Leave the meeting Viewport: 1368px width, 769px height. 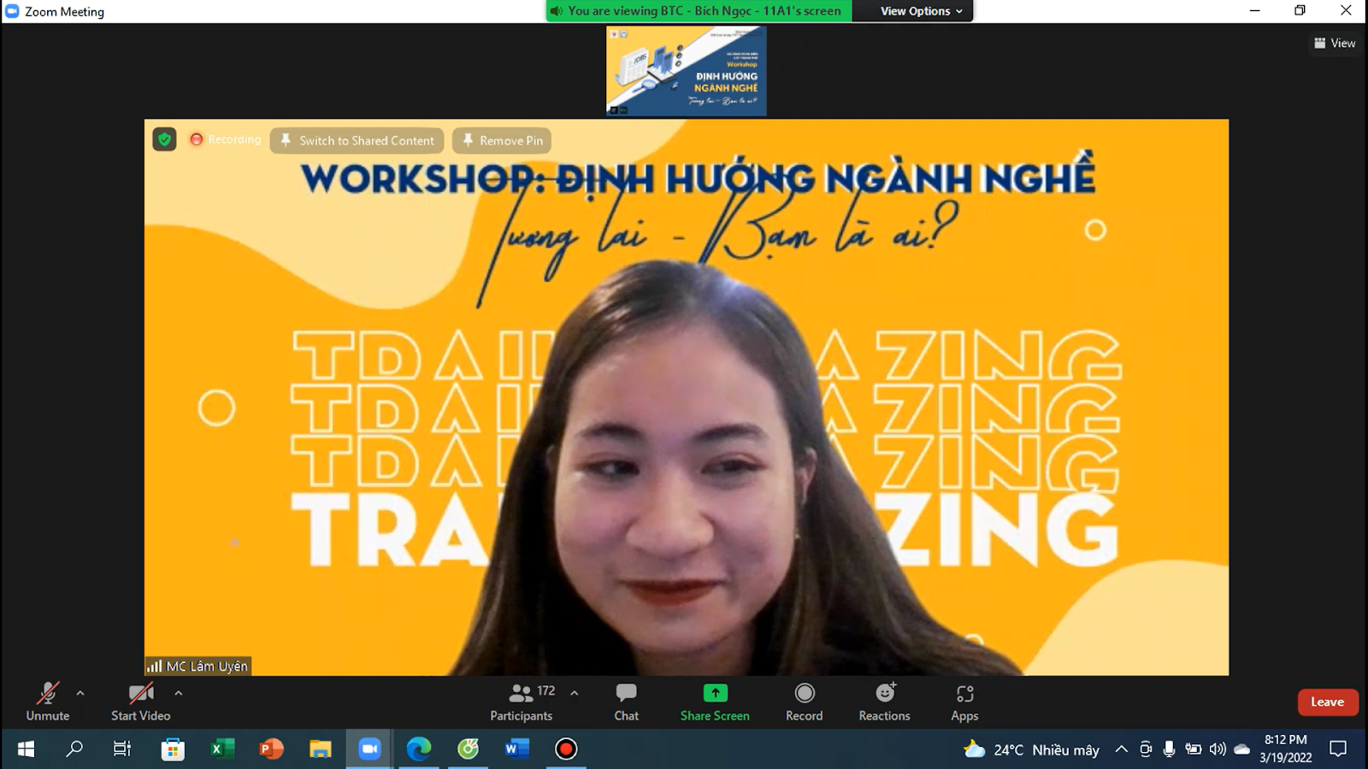1328,702
